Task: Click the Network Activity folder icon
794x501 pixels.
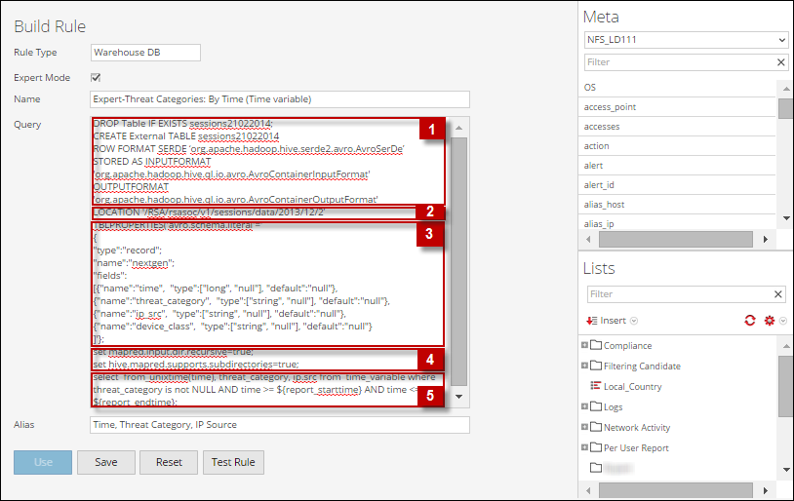Action: click(x=596, y=427)
